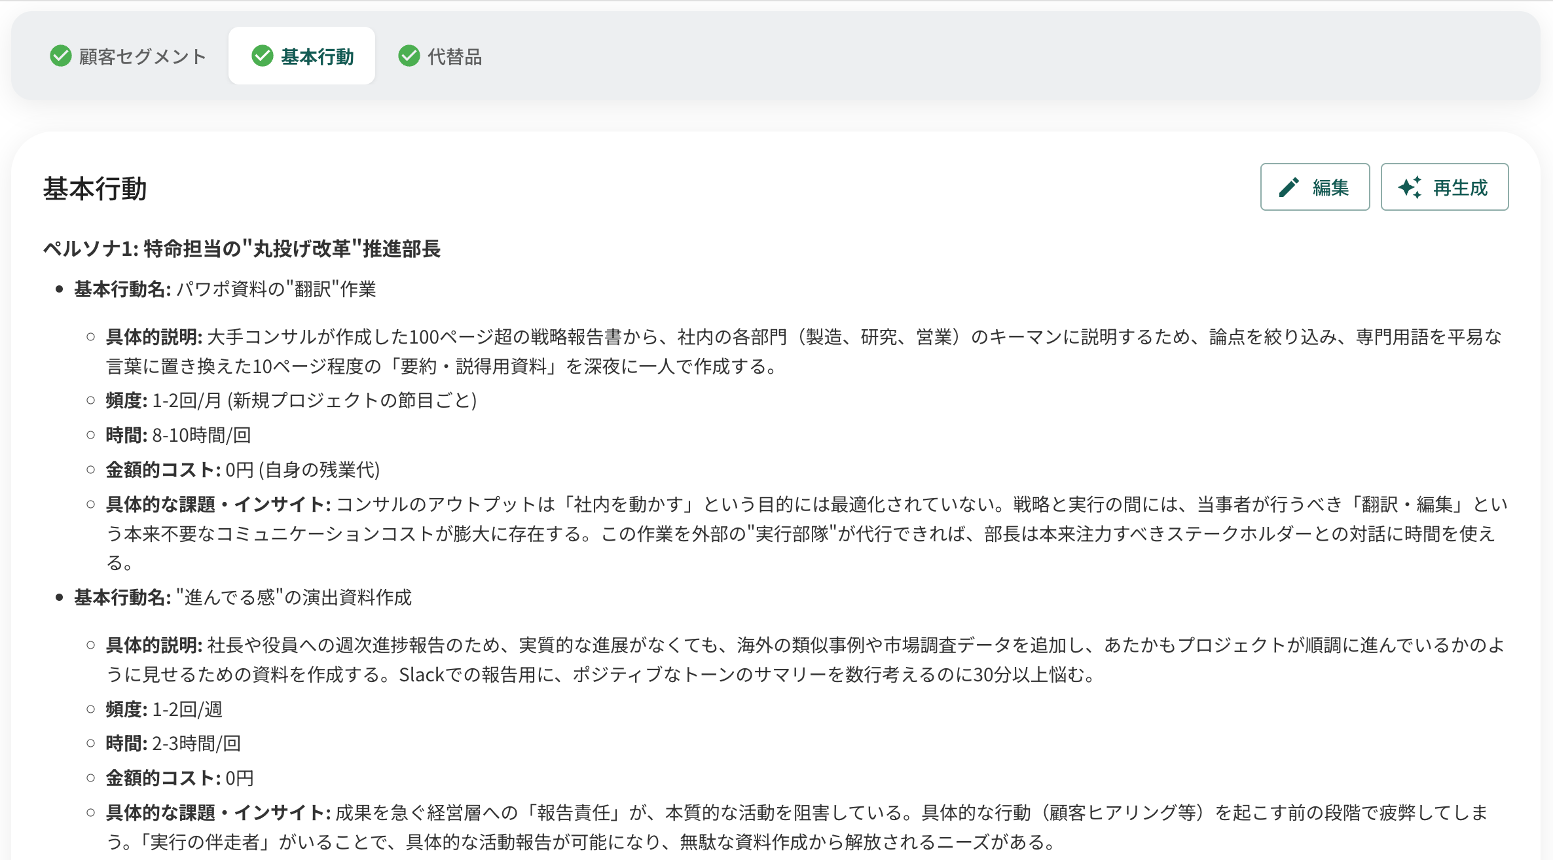1553x860 pixels.
Task: Click the 頻度 1-2回/週 line
Action: click(x=164, y=709)
